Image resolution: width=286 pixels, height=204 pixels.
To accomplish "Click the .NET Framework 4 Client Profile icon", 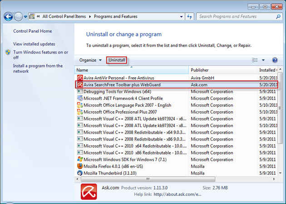I will pos(80,98).
